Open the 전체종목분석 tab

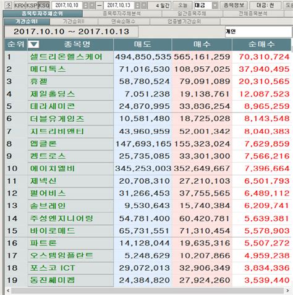253,14
